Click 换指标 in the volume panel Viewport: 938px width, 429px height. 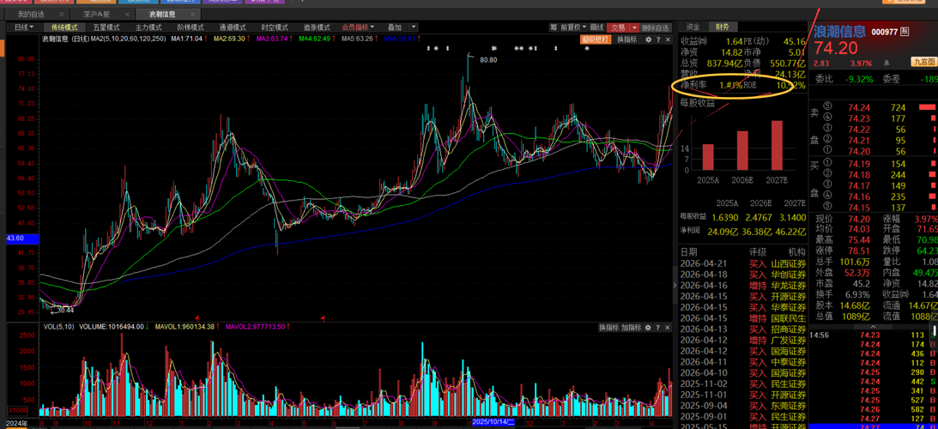click(608, 327)
